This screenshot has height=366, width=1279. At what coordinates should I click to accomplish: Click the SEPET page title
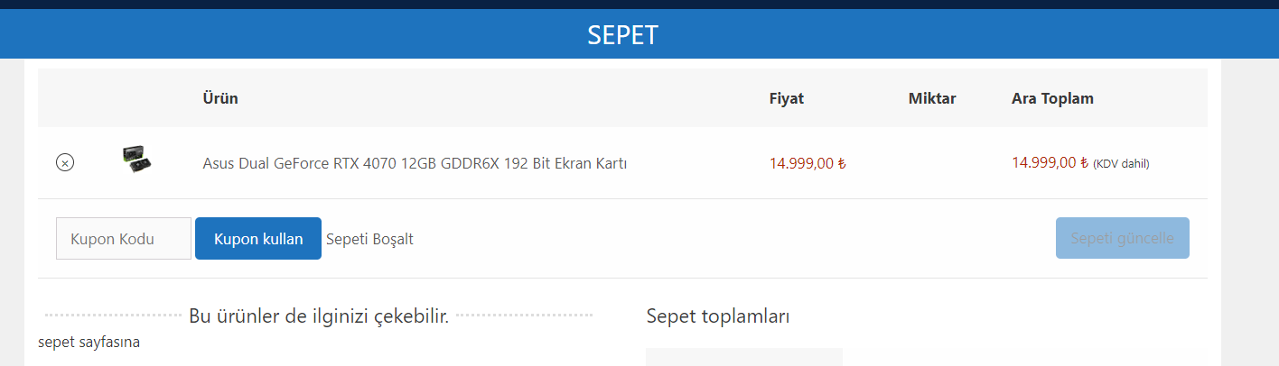coord(623,35)
